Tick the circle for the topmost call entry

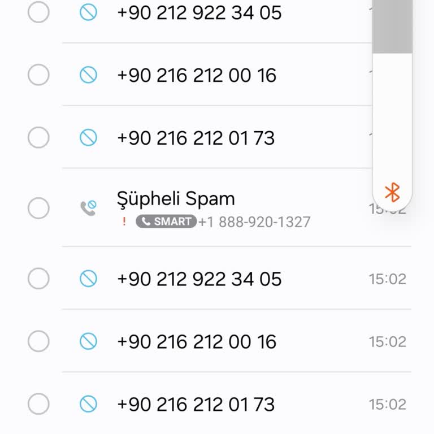click(38, 12)
